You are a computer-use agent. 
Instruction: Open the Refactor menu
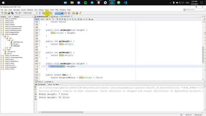[30, 10]
